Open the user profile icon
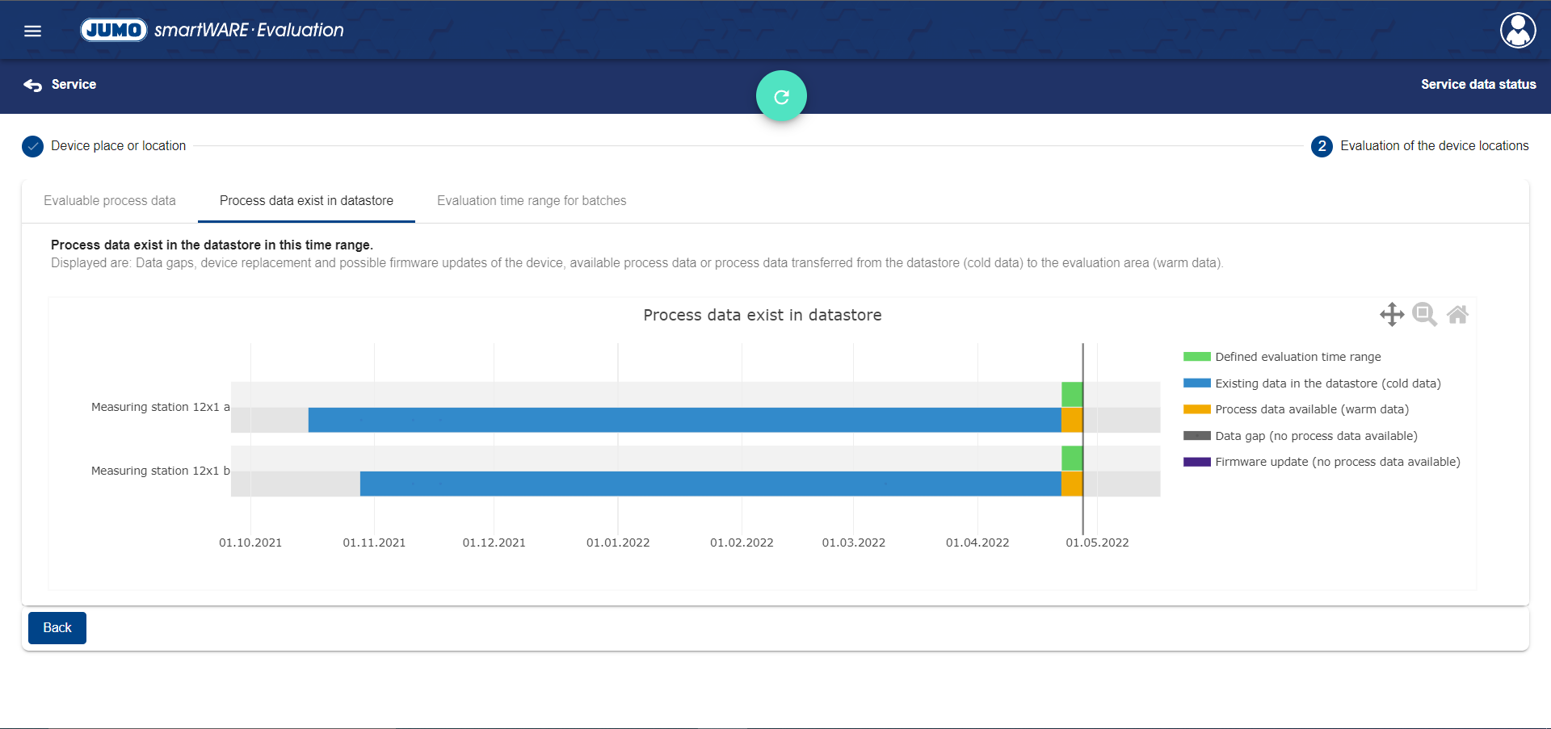This screenshot has height=729, width=1551. pyautogui.click(x=1517, y=31)
